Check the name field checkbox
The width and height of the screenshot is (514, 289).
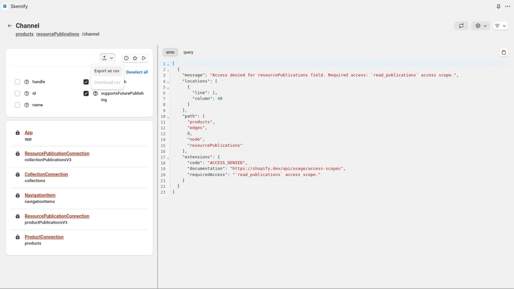[x=17, y=105]
